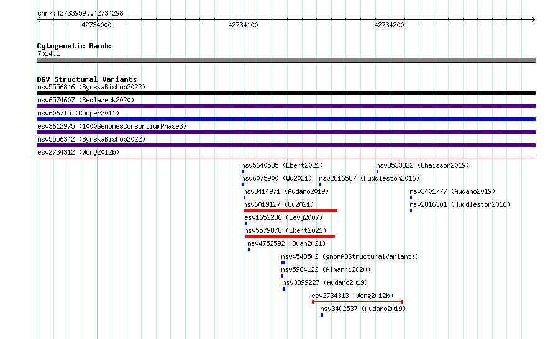
Task: Click the nsv5556342 (ByrskaBishop2022) label
Action: coord(91,139)
